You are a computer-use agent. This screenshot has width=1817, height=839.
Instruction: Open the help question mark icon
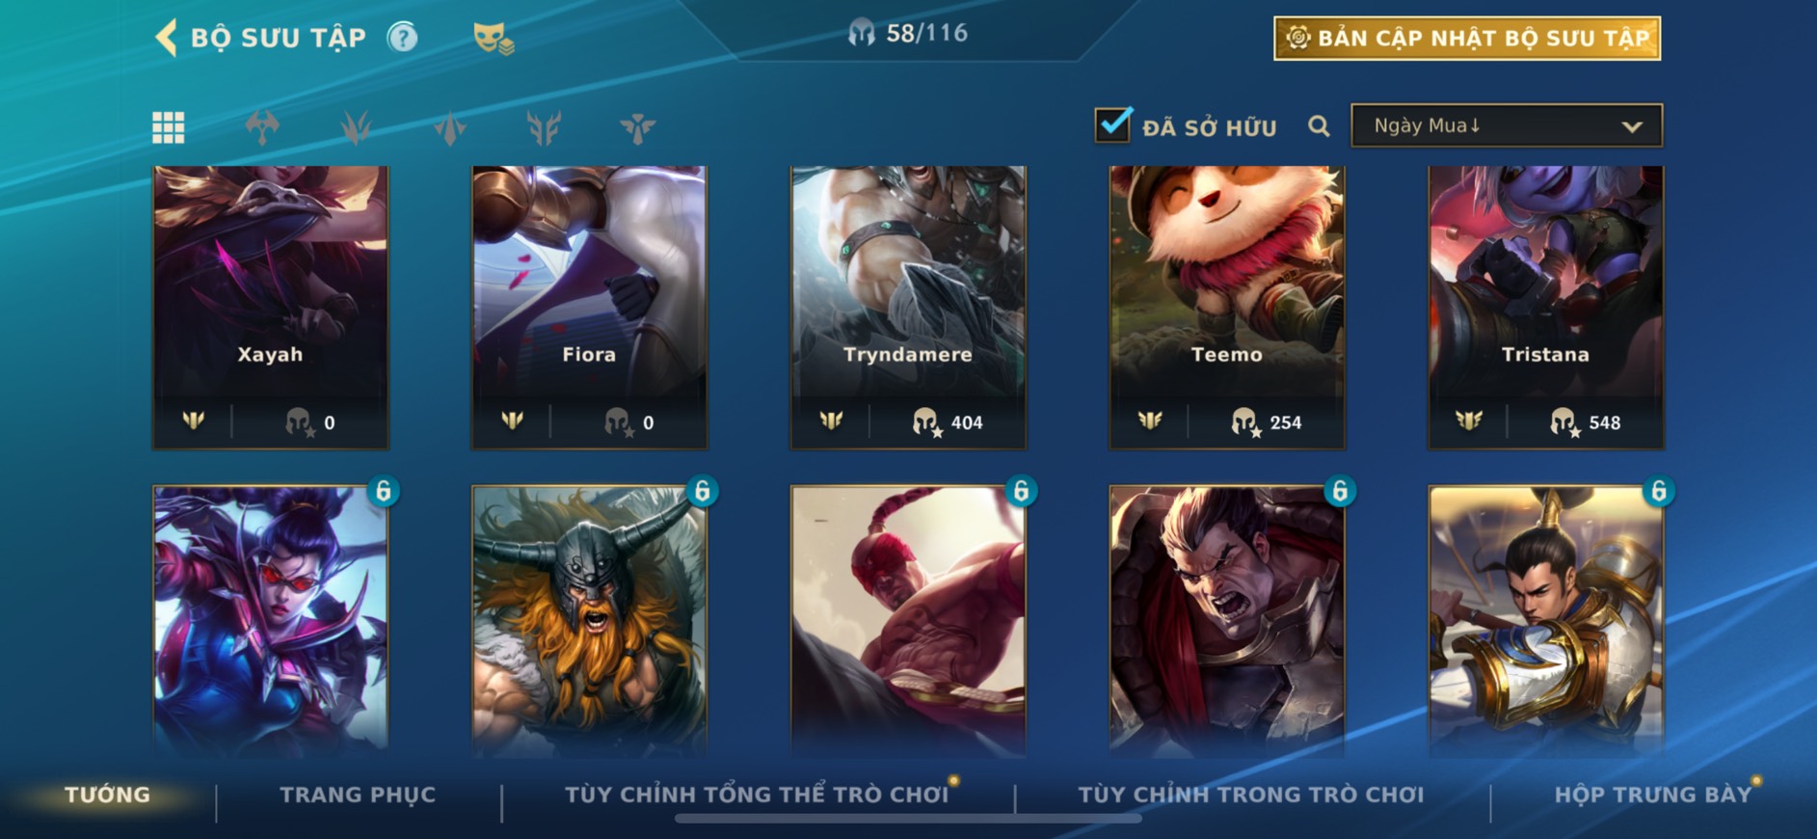pyautogui.click(x=402, y=38)
